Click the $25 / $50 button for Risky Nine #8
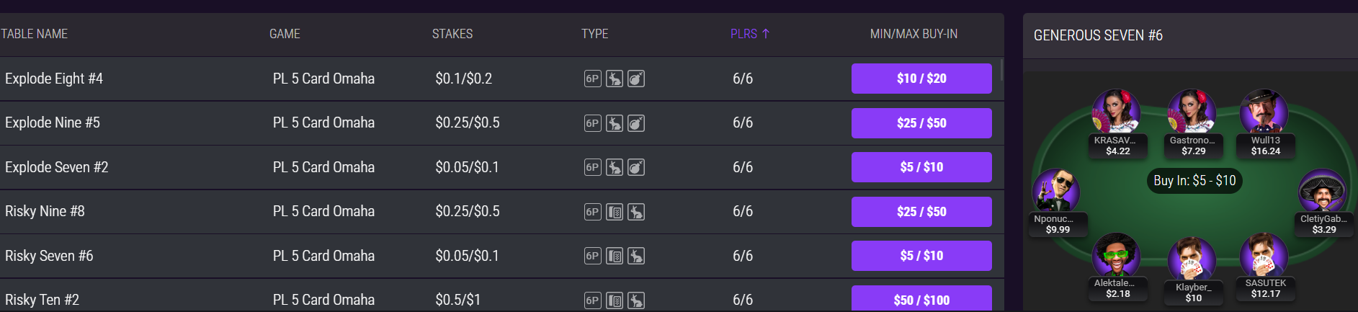 pos(921,212)
